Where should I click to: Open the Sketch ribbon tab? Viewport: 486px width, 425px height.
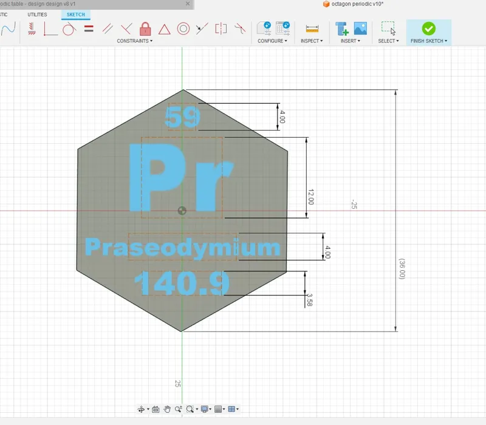[75, 15]
